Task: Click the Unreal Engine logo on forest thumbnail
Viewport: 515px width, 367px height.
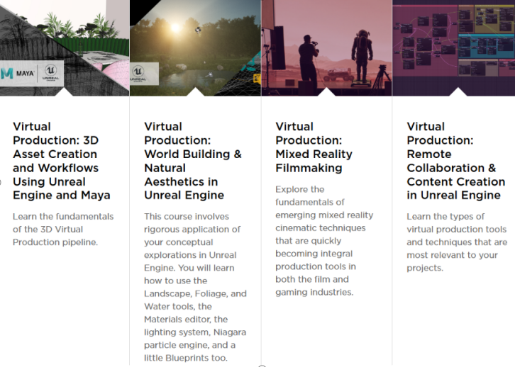Action: tap(138, 74)
